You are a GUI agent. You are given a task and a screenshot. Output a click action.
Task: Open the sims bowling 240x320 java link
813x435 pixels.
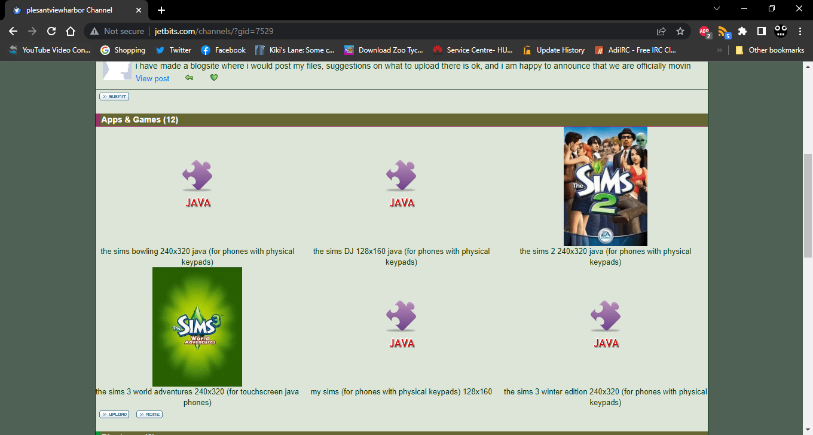(x=197, y=256)
